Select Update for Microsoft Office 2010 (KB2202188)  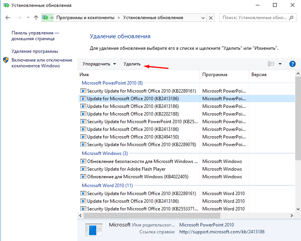[x=187, y=114]
